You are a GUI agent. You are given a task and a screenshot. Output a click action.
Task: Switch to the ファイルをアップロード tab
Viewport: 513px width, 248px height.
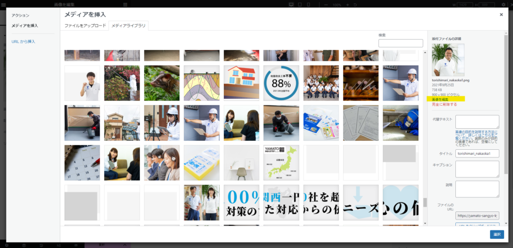tap(85, 26)
